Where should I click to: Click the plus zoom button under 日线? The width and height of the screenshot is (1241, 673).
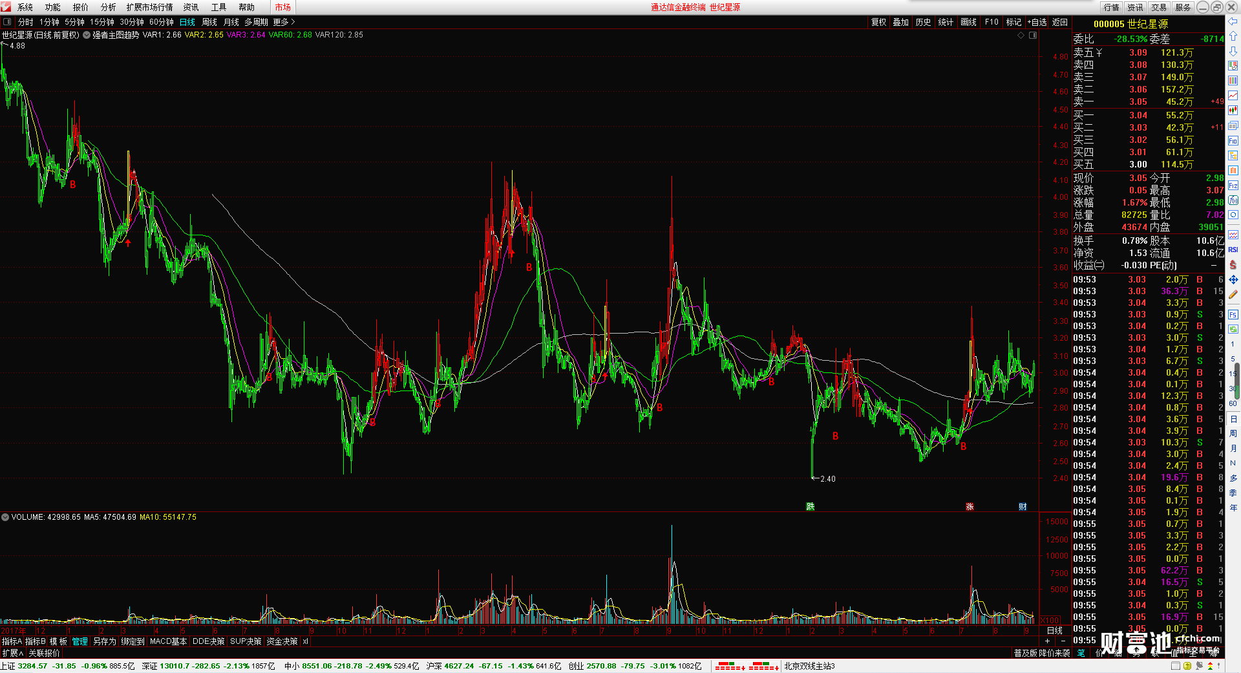(x=1048, y=641)
